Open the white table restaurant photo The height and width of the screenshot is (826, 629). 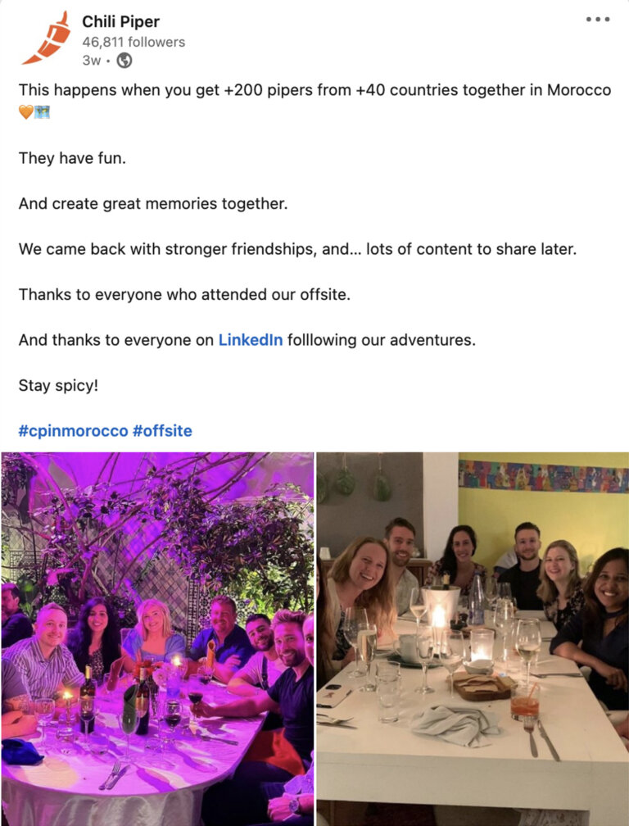pos(473,638)
